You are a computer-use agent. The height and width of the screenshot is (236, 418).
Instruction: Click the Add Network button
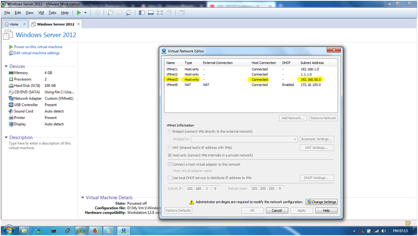point(293,118)
